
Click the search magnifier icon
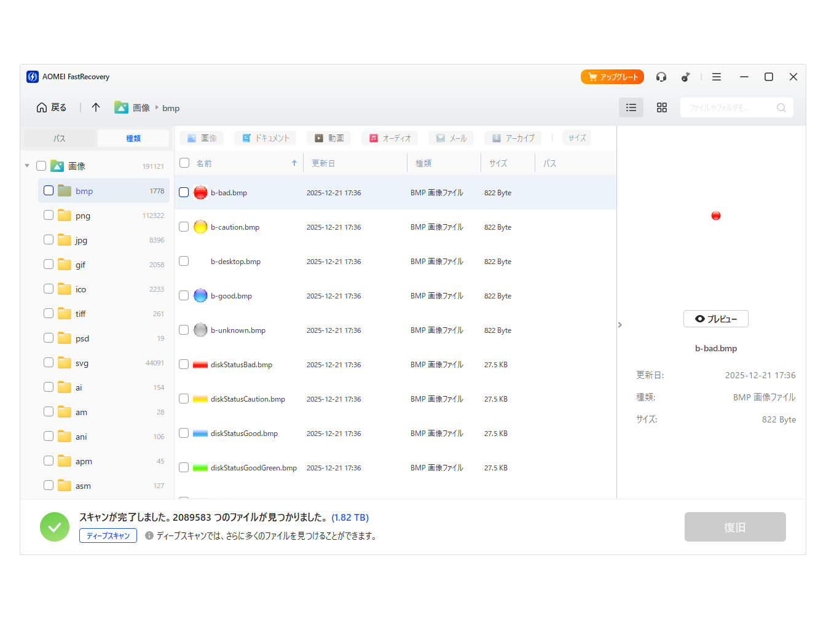pos(781,107)
